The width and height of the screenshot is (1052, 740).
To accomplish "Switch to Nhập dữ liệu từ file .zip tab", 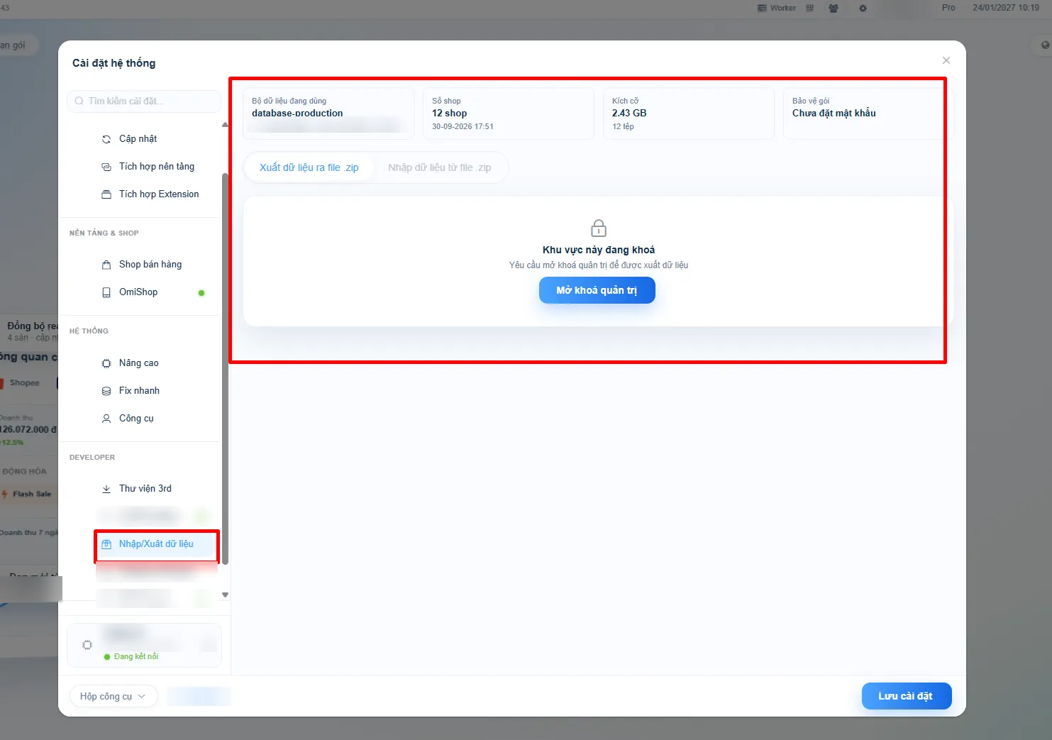I will [x=440, y=167].
